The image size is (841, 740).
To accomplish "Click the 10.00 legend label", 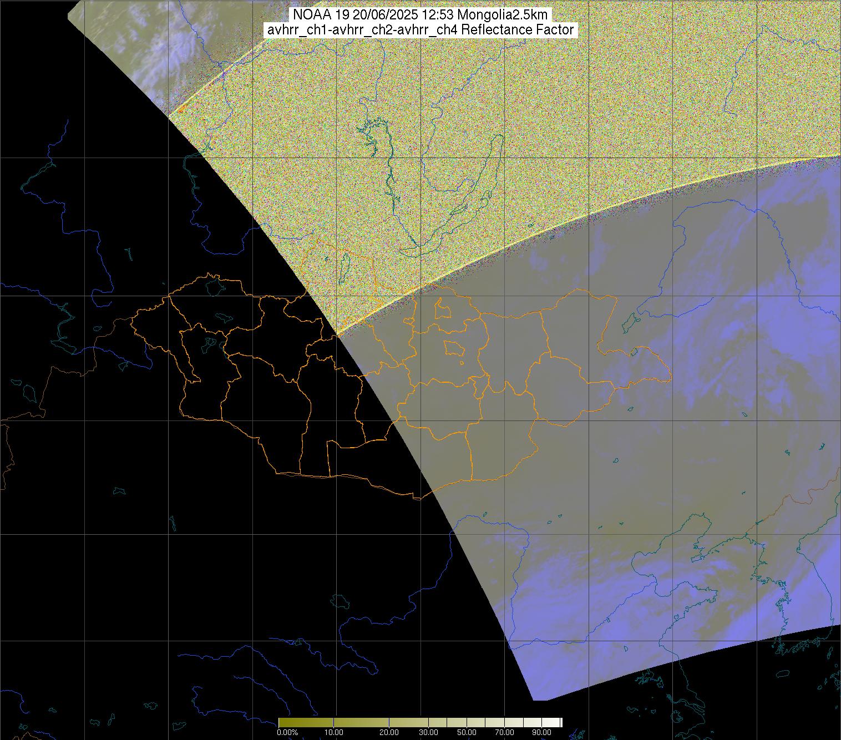I will pos(333,732).
